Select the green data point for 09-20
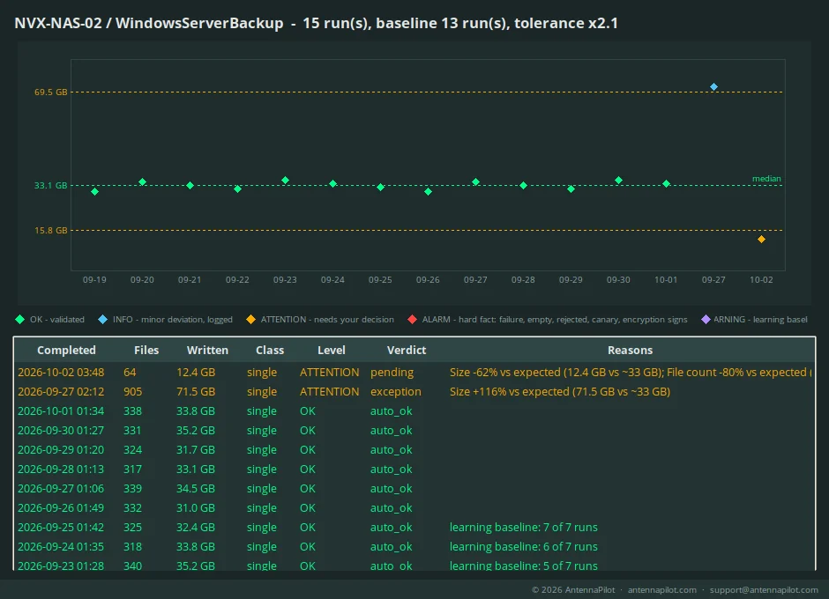This screenshot has height=599, width=829. click(142, 182)
